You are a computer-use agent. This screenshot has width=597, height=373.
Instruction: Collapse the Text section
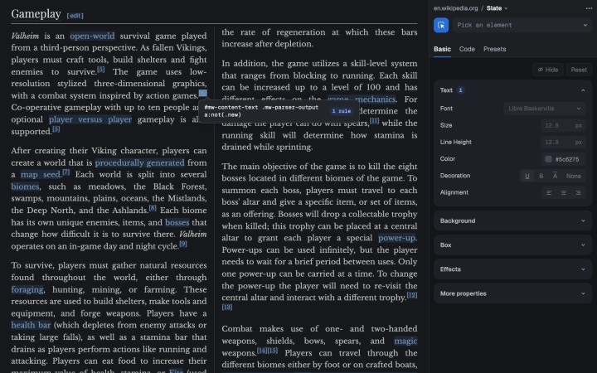(583, 90)
